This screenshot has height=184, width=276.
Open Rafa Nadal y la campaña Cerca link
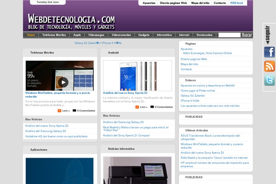point(214,158)
